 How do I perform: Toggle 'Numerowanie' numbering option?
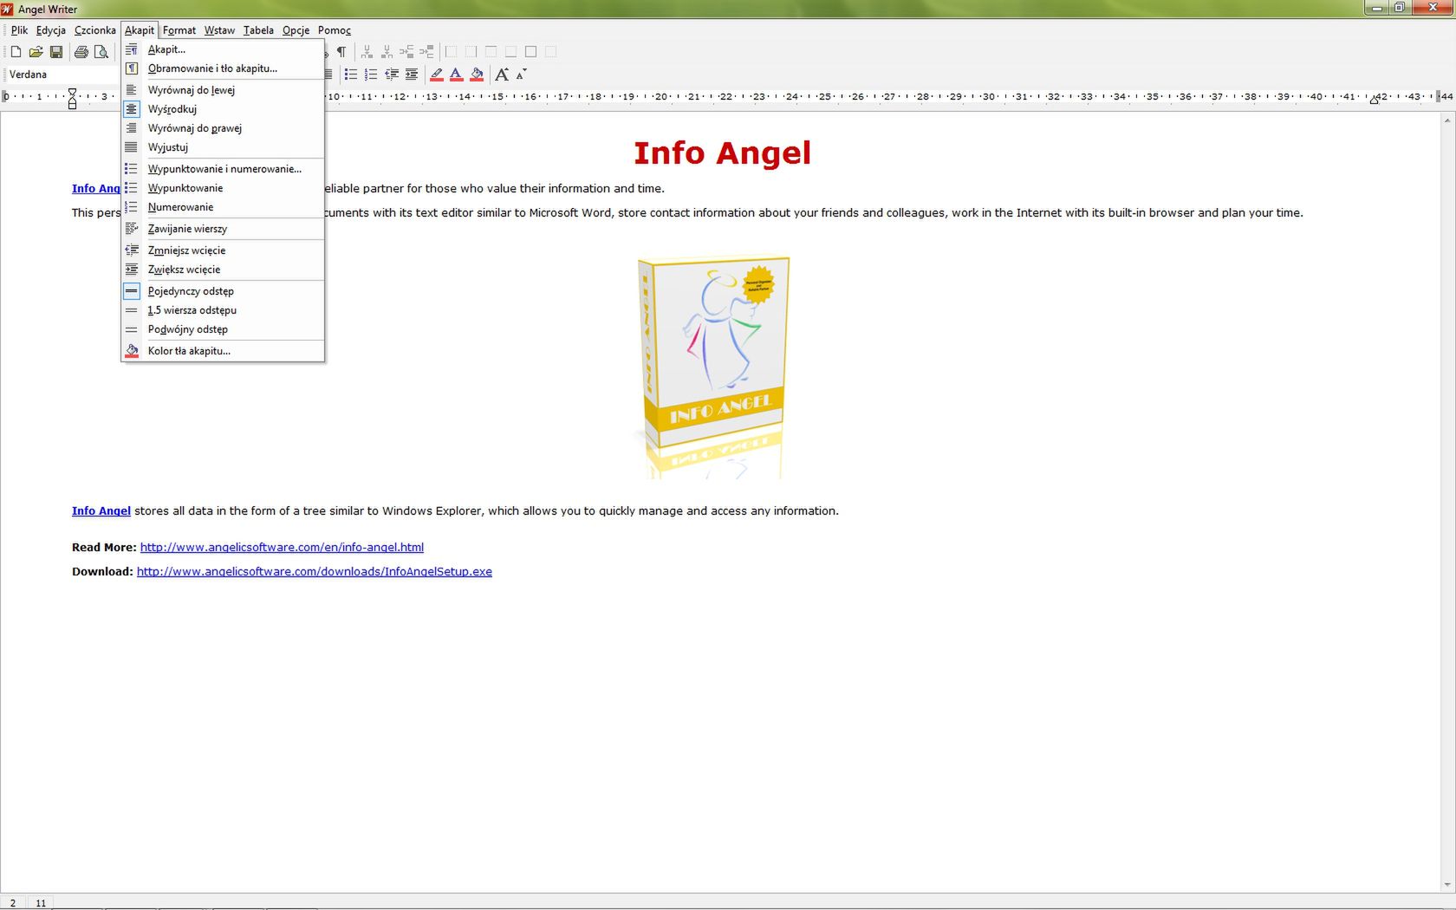point(223,207)
